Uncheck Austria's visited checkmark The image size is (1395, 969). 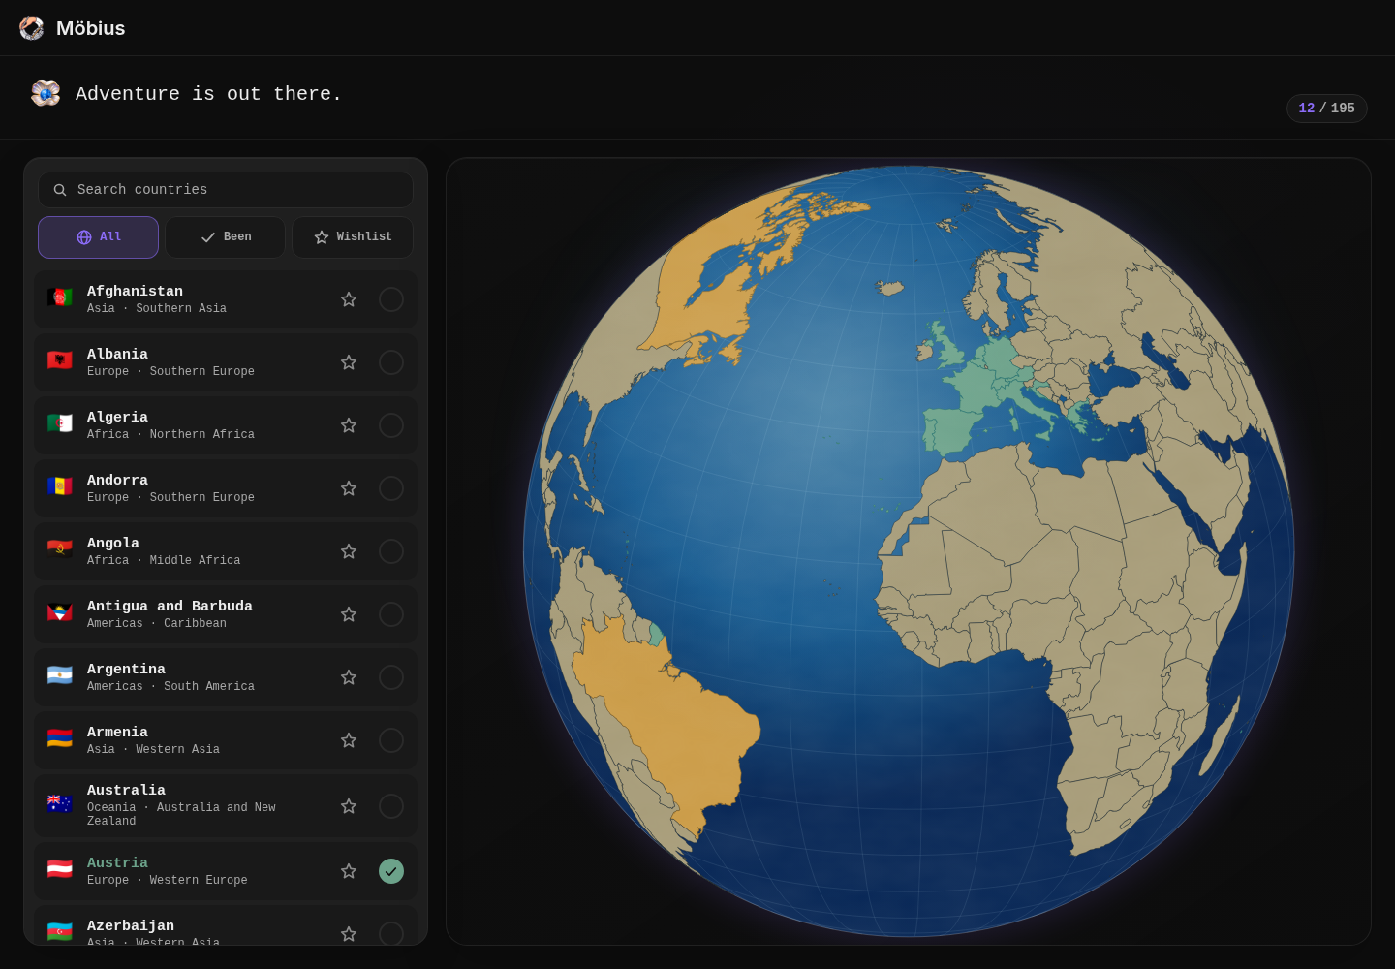(391, 871)
